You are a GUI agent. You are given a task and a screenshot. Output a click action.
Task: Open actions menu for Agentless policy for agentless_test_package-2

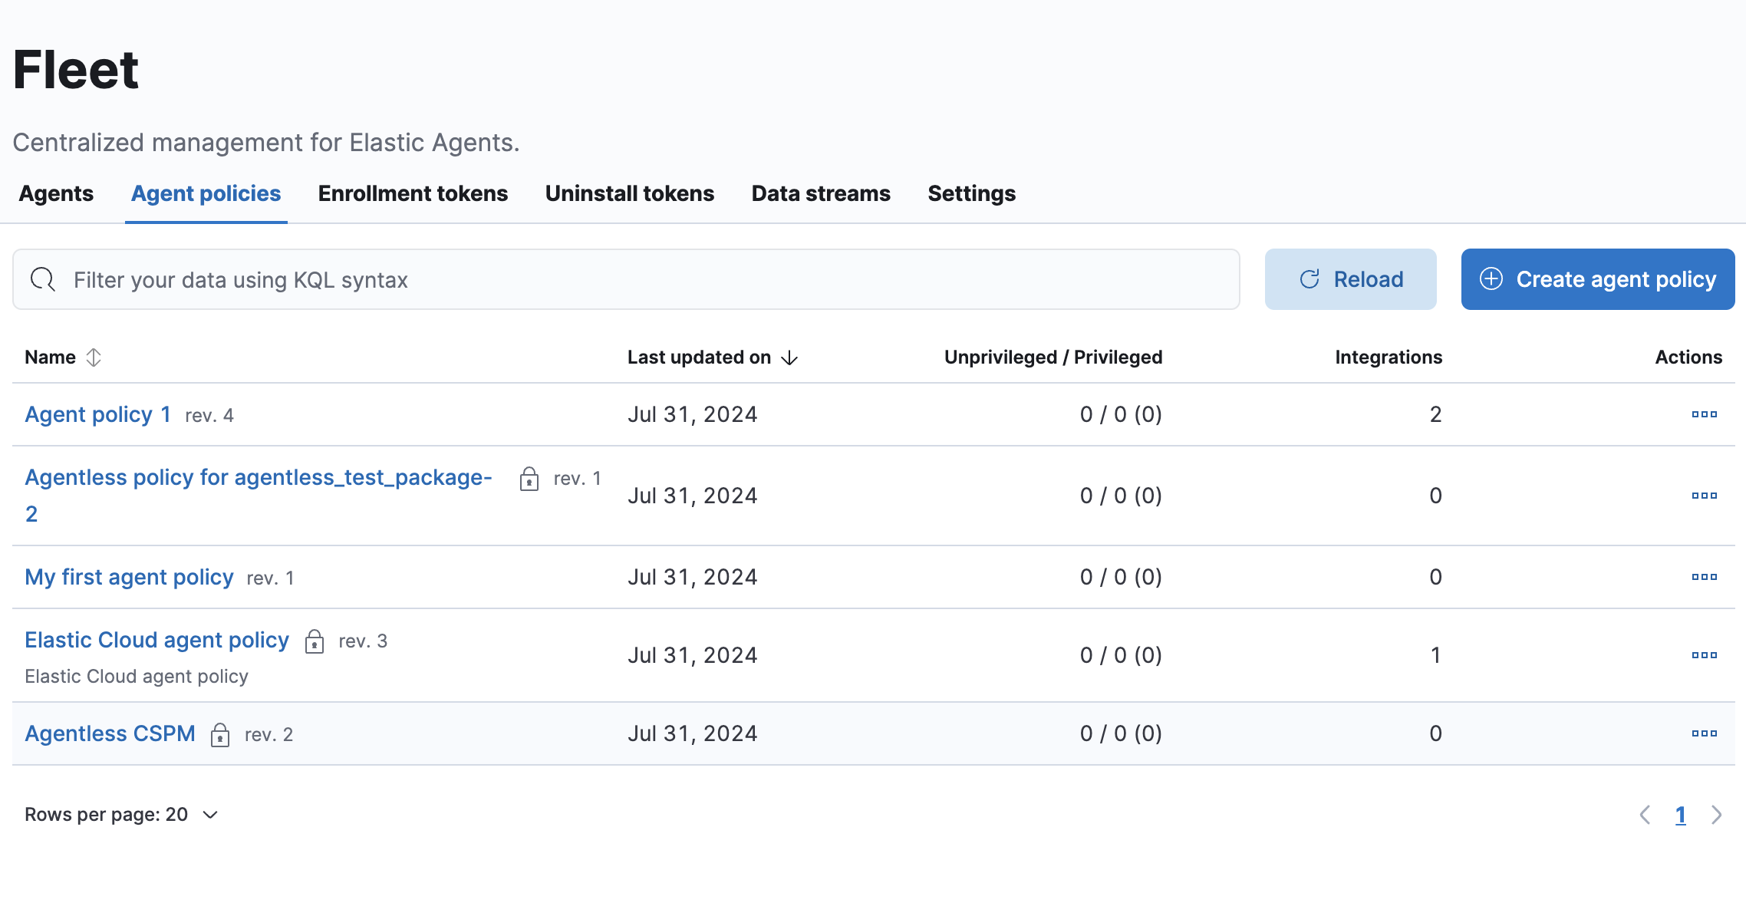coord(1704,496)
